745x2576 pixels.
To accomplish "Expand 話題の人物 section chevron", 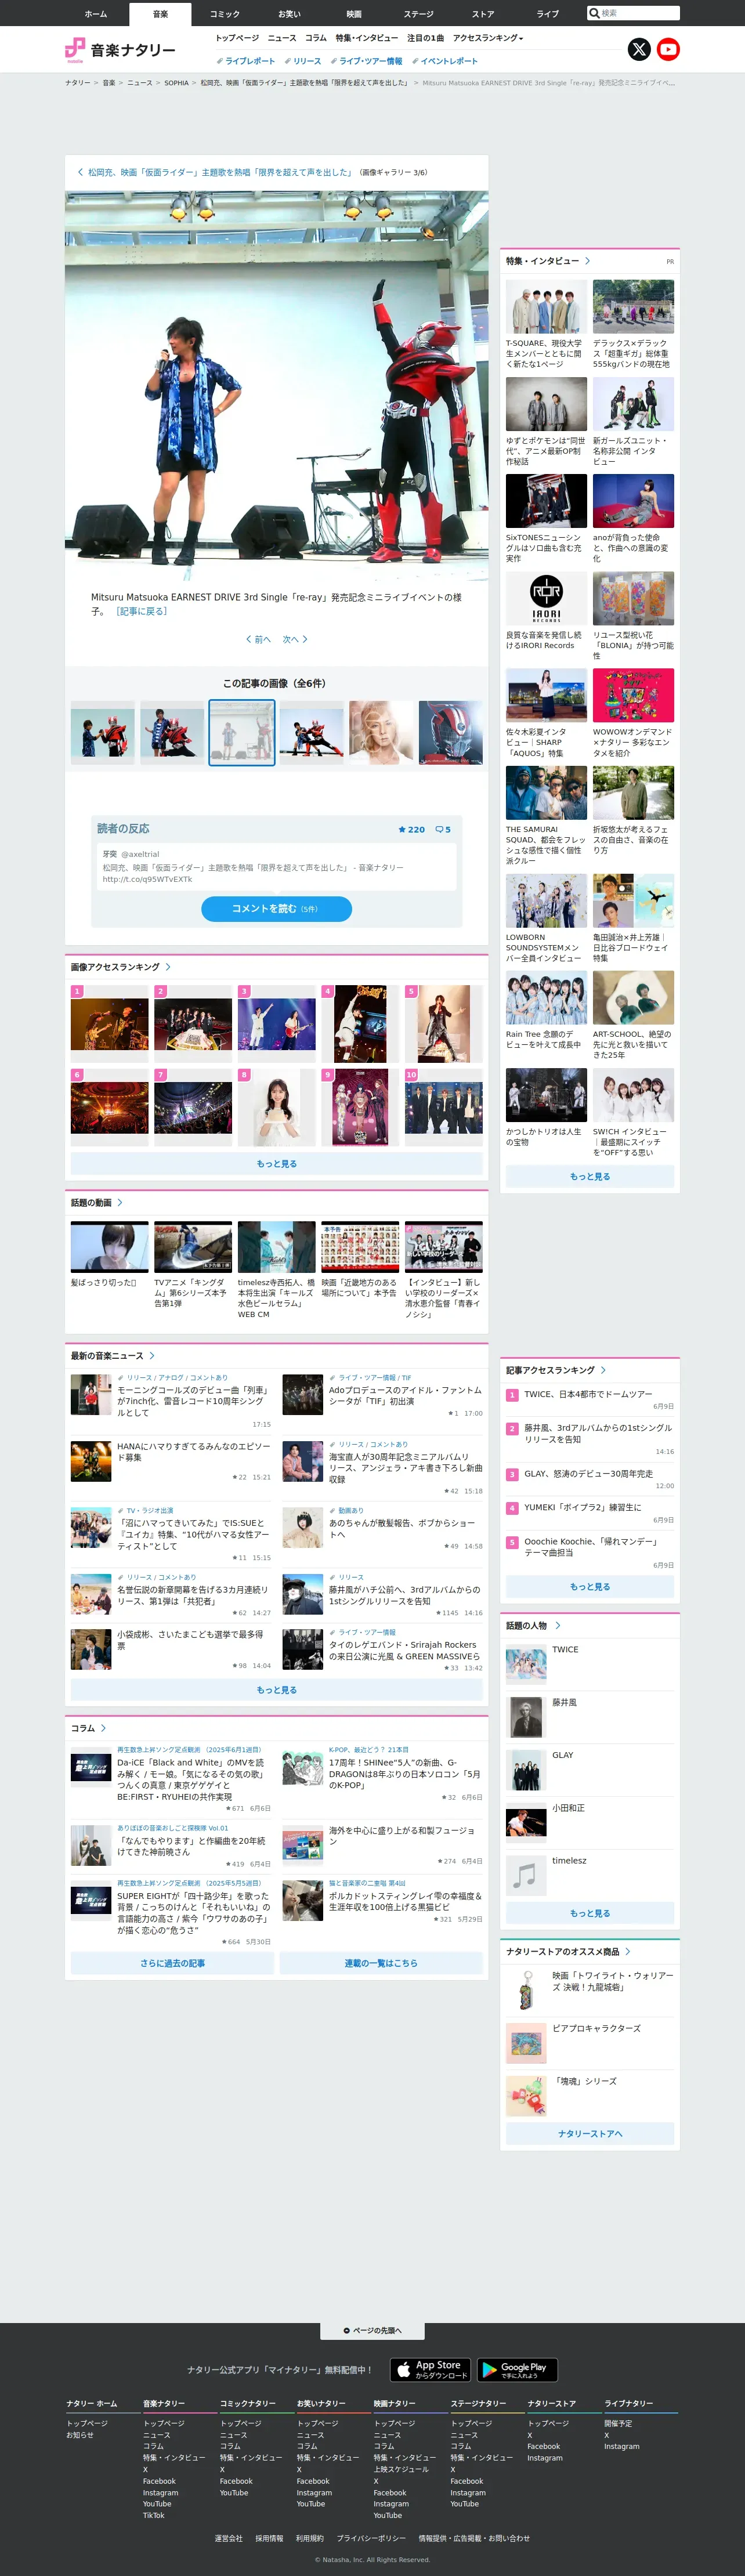I will pyautogui.click(x=557, y=1626).
